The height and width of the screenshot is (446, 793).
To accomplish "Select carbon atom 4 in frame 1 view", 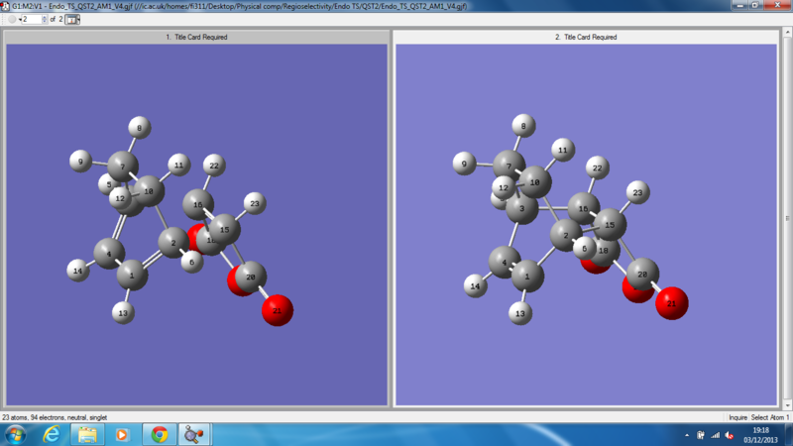I will (x=109, y=254).
